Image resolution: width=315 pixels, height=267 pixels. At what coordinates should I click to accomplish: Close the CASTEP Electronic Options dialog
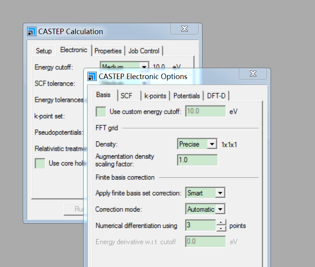(x=253, y=74)
